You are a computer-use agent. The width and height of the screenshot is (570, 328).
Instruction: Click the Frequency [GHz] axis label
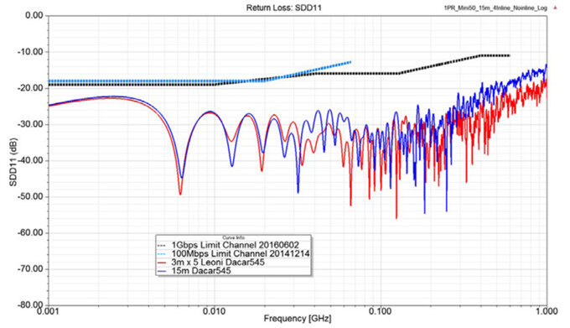298,319
